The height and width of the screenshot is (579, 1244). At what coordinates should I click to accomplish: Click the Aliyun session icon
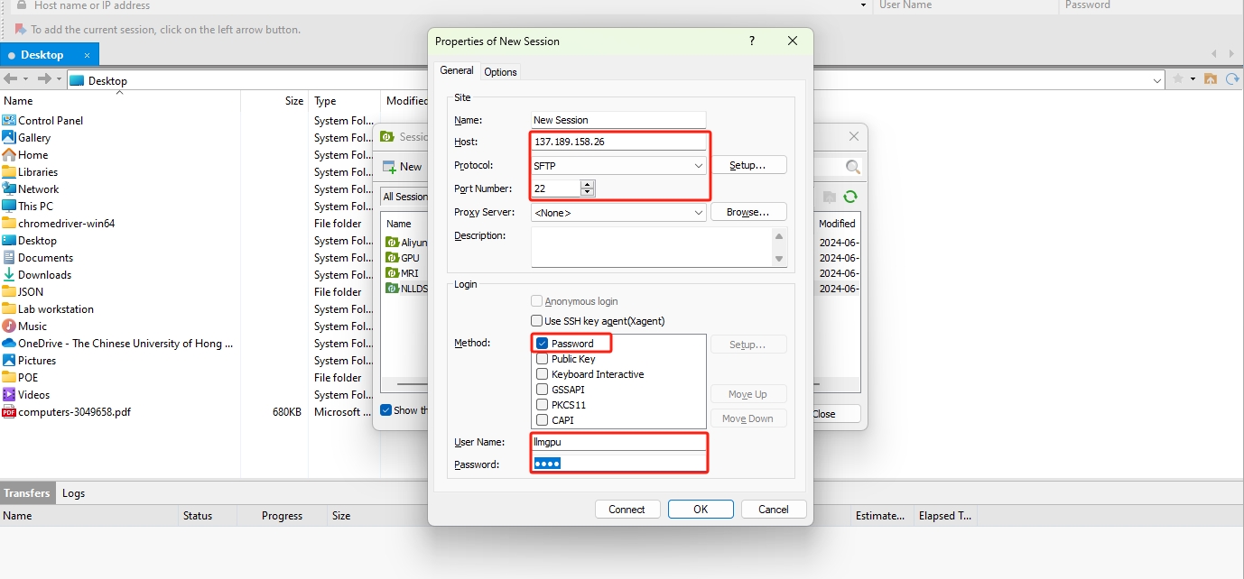392,243
